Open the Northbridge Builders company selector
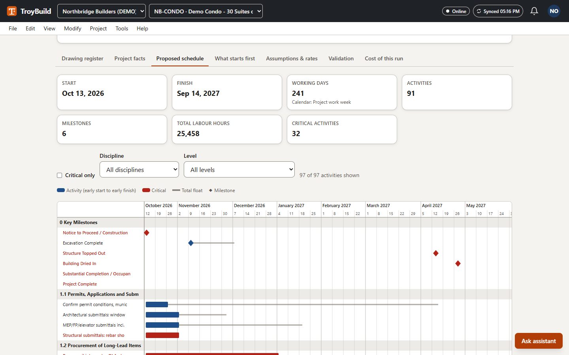Screen dimensions: 569x355 pyautogui.click(x=102, y=11)
